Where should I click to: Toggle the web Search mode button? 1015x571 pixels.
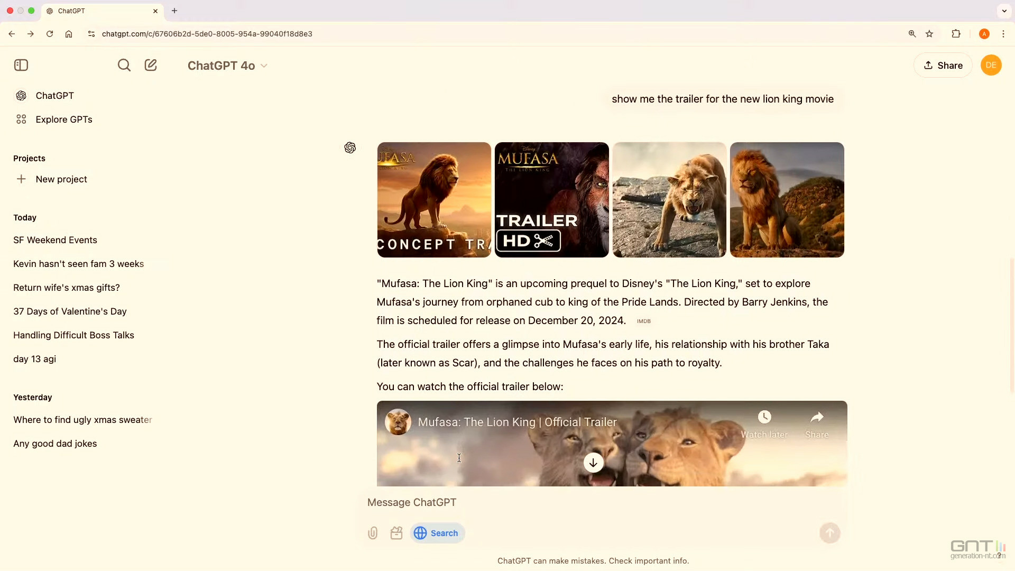437,533
